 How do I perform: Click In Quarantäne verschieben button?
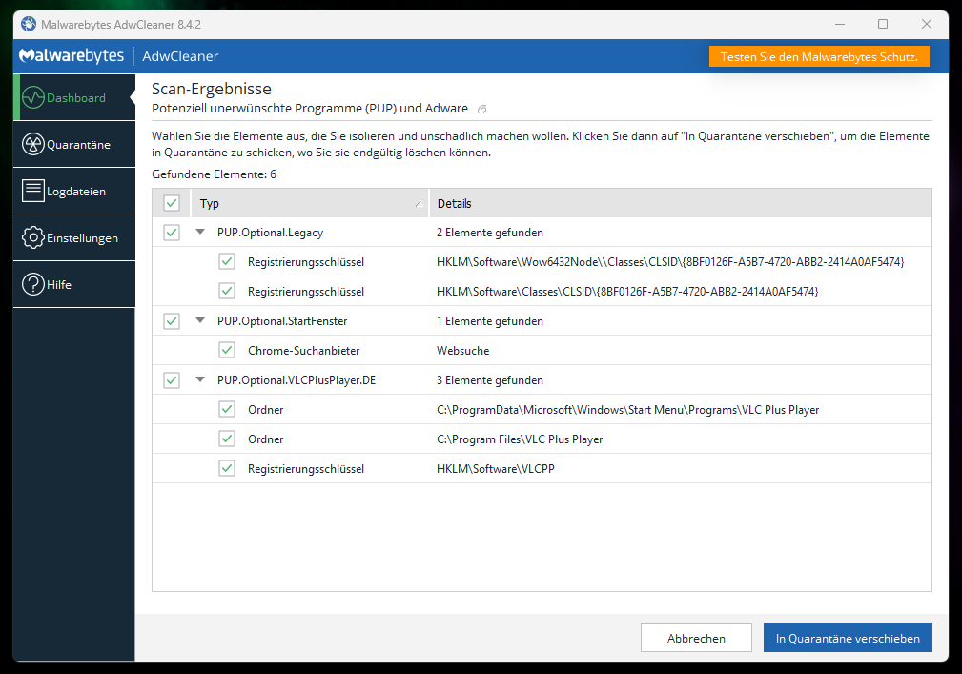point(848,638)
